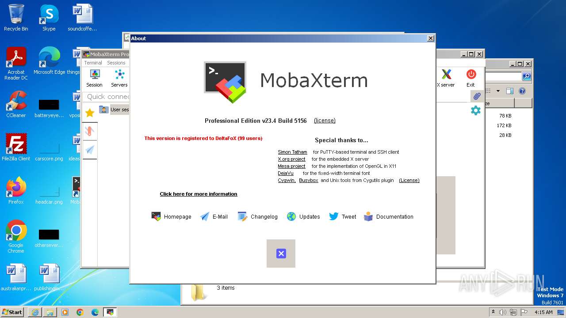Viewport: 566px width, 318px height.
Task: Click the (license) link beside Build 5156
Action: (x=325, y=121)
